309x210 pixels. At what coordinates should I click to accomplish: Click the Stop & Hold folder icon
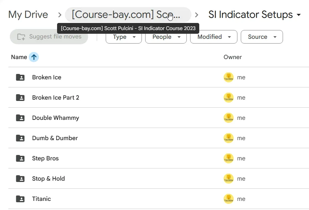pos(20,179)
